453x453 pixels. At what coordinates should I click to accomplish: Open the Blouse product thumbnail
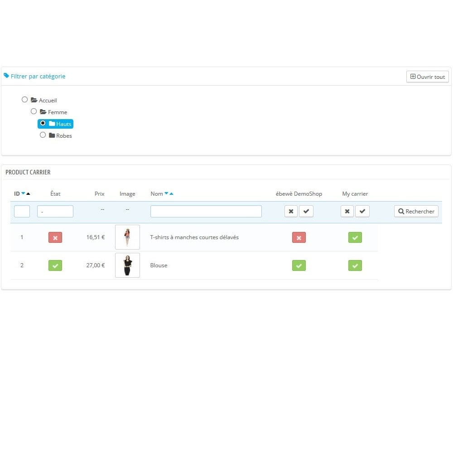(127, 265)
